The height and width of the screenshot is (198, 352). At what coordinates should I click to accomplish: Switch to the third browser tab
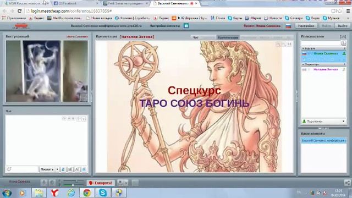click(126, 3)
